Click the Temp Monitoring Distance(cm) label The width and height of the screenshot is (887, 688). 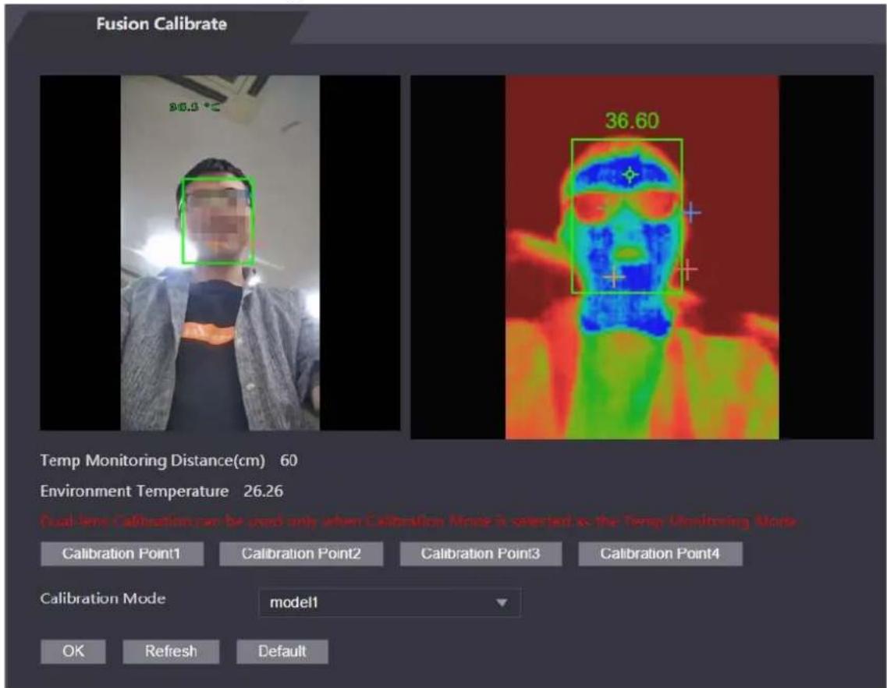[x=152, y=460]
